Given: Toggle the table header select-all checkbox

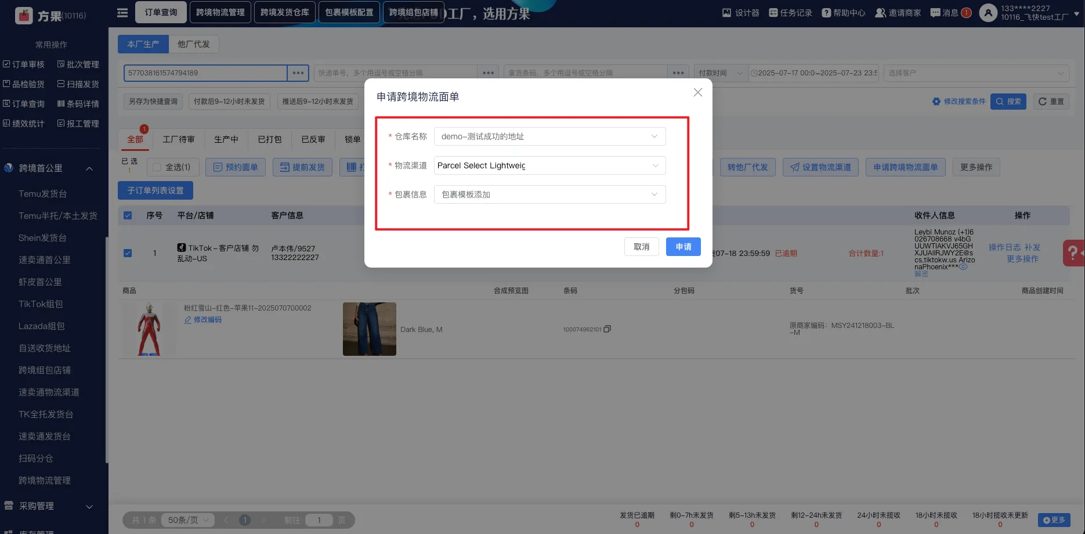Looking at the screenshot, I should coord(128,215).
